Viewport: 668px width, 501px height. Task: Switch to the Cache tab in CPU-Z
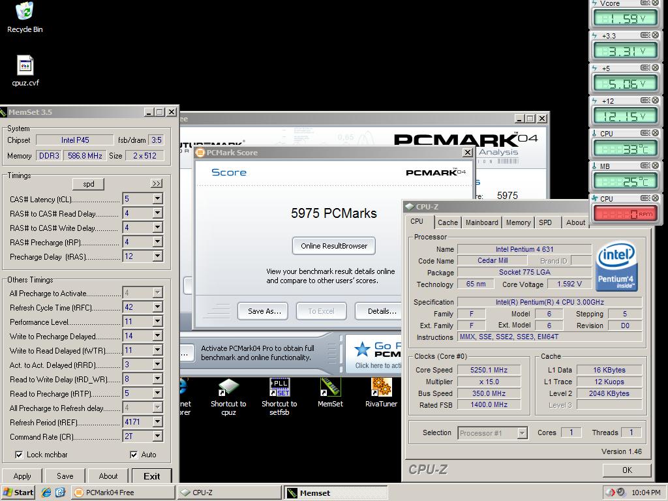pyautogui.click(x=448, y=222)
